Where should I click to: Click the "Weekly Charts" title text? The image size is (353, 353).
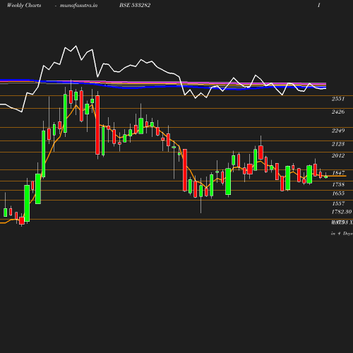click(x=24, y=6)
